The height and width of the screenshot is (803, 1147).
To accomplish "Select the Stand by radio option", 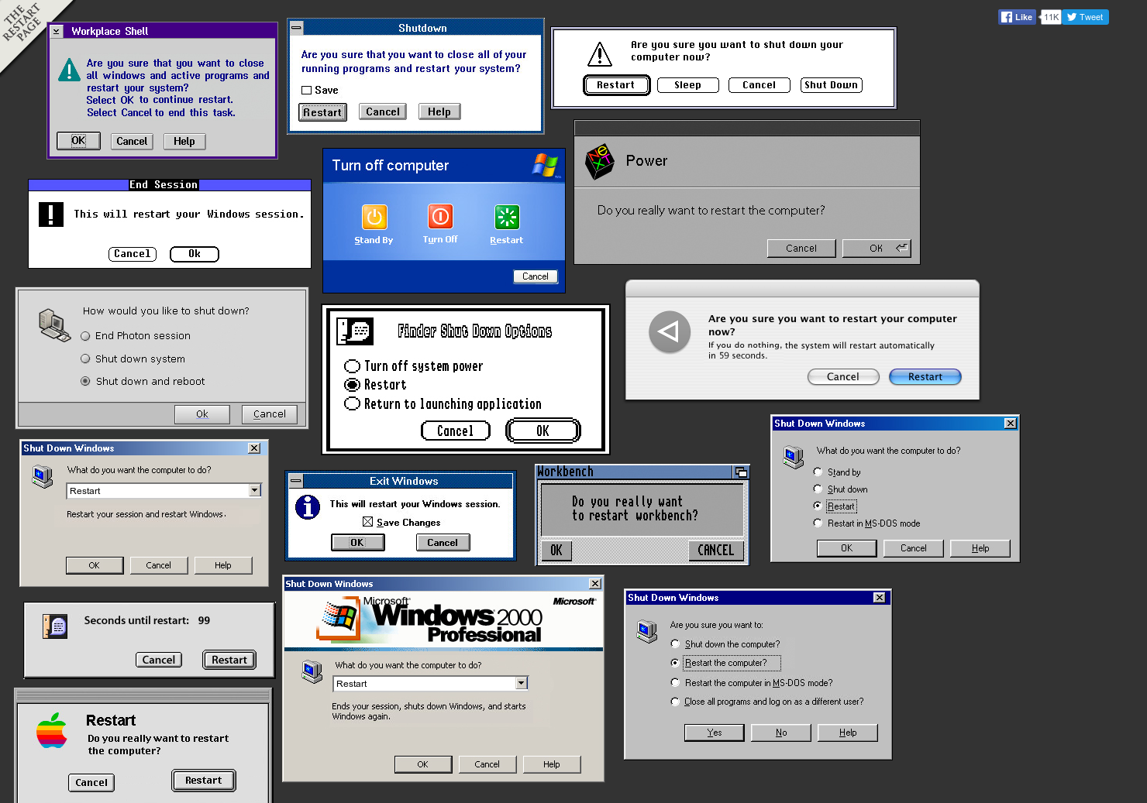I will click(818, 472).
